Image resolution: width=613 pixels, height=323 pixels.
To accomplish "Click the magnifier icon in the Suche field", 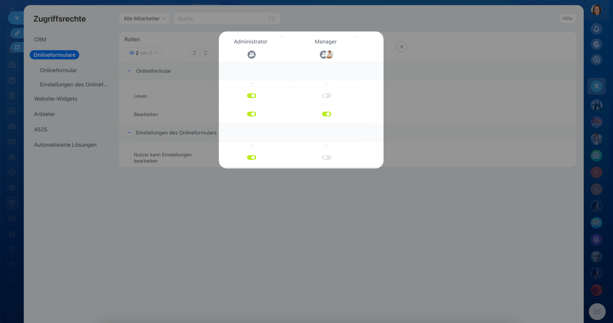I will point(272,19).
